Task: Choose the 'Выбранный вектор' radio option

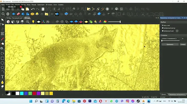Action: pyautogui.click(x=163, y=28)
